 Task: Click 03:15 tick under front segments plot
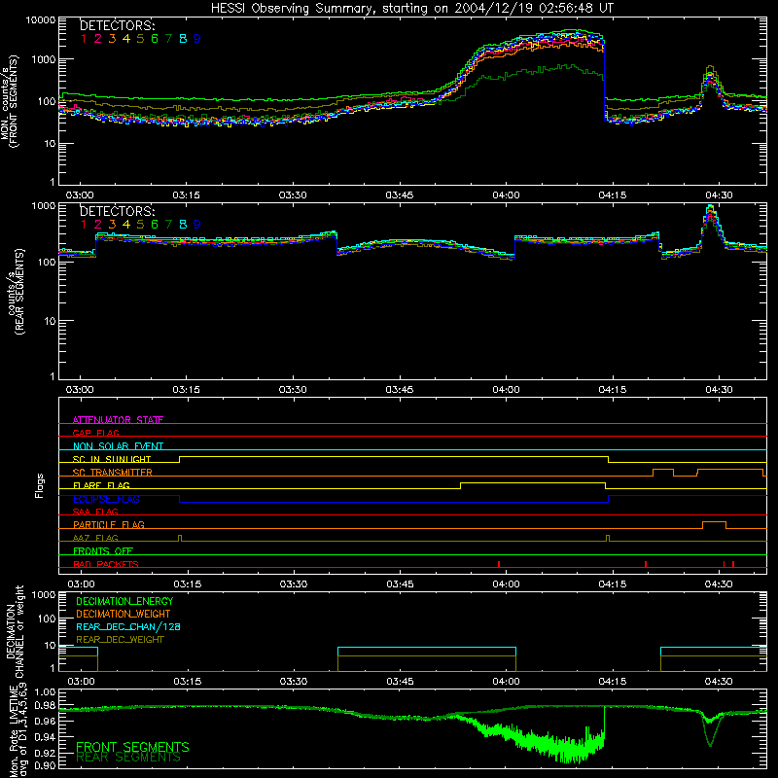[186, 195]
